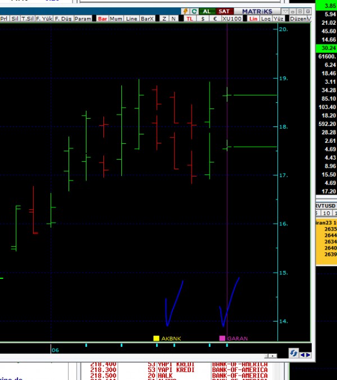Click the RVTUSD panel header

pyautogui.click(x=326, y=206)
